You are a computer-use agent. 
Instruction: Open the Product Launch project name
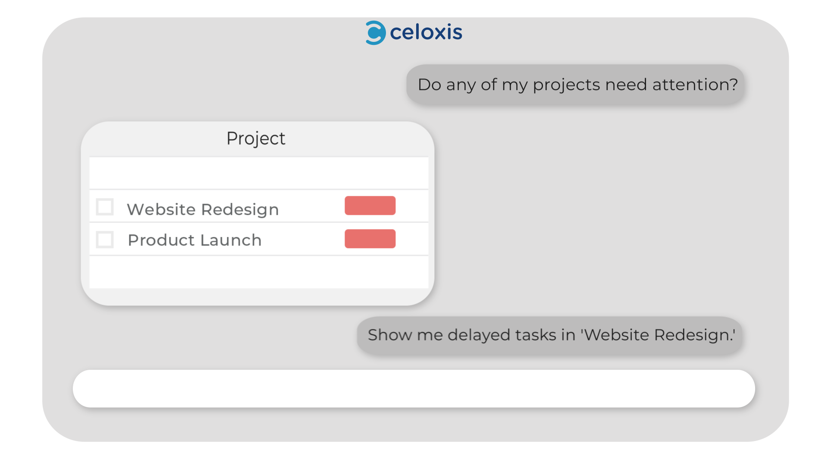point(194,240)
